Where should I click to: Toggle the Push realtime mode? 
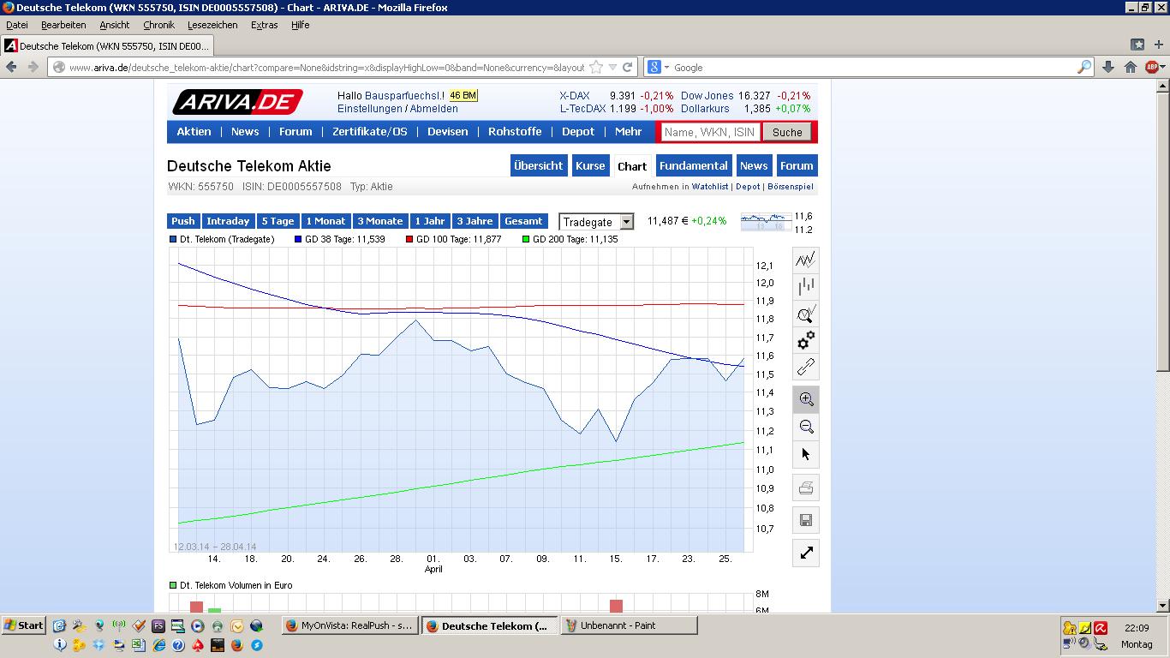[183, 221]
